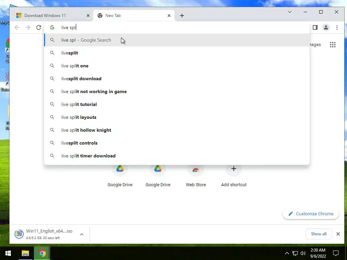Open the profile avatar menu

pos(326,27)
